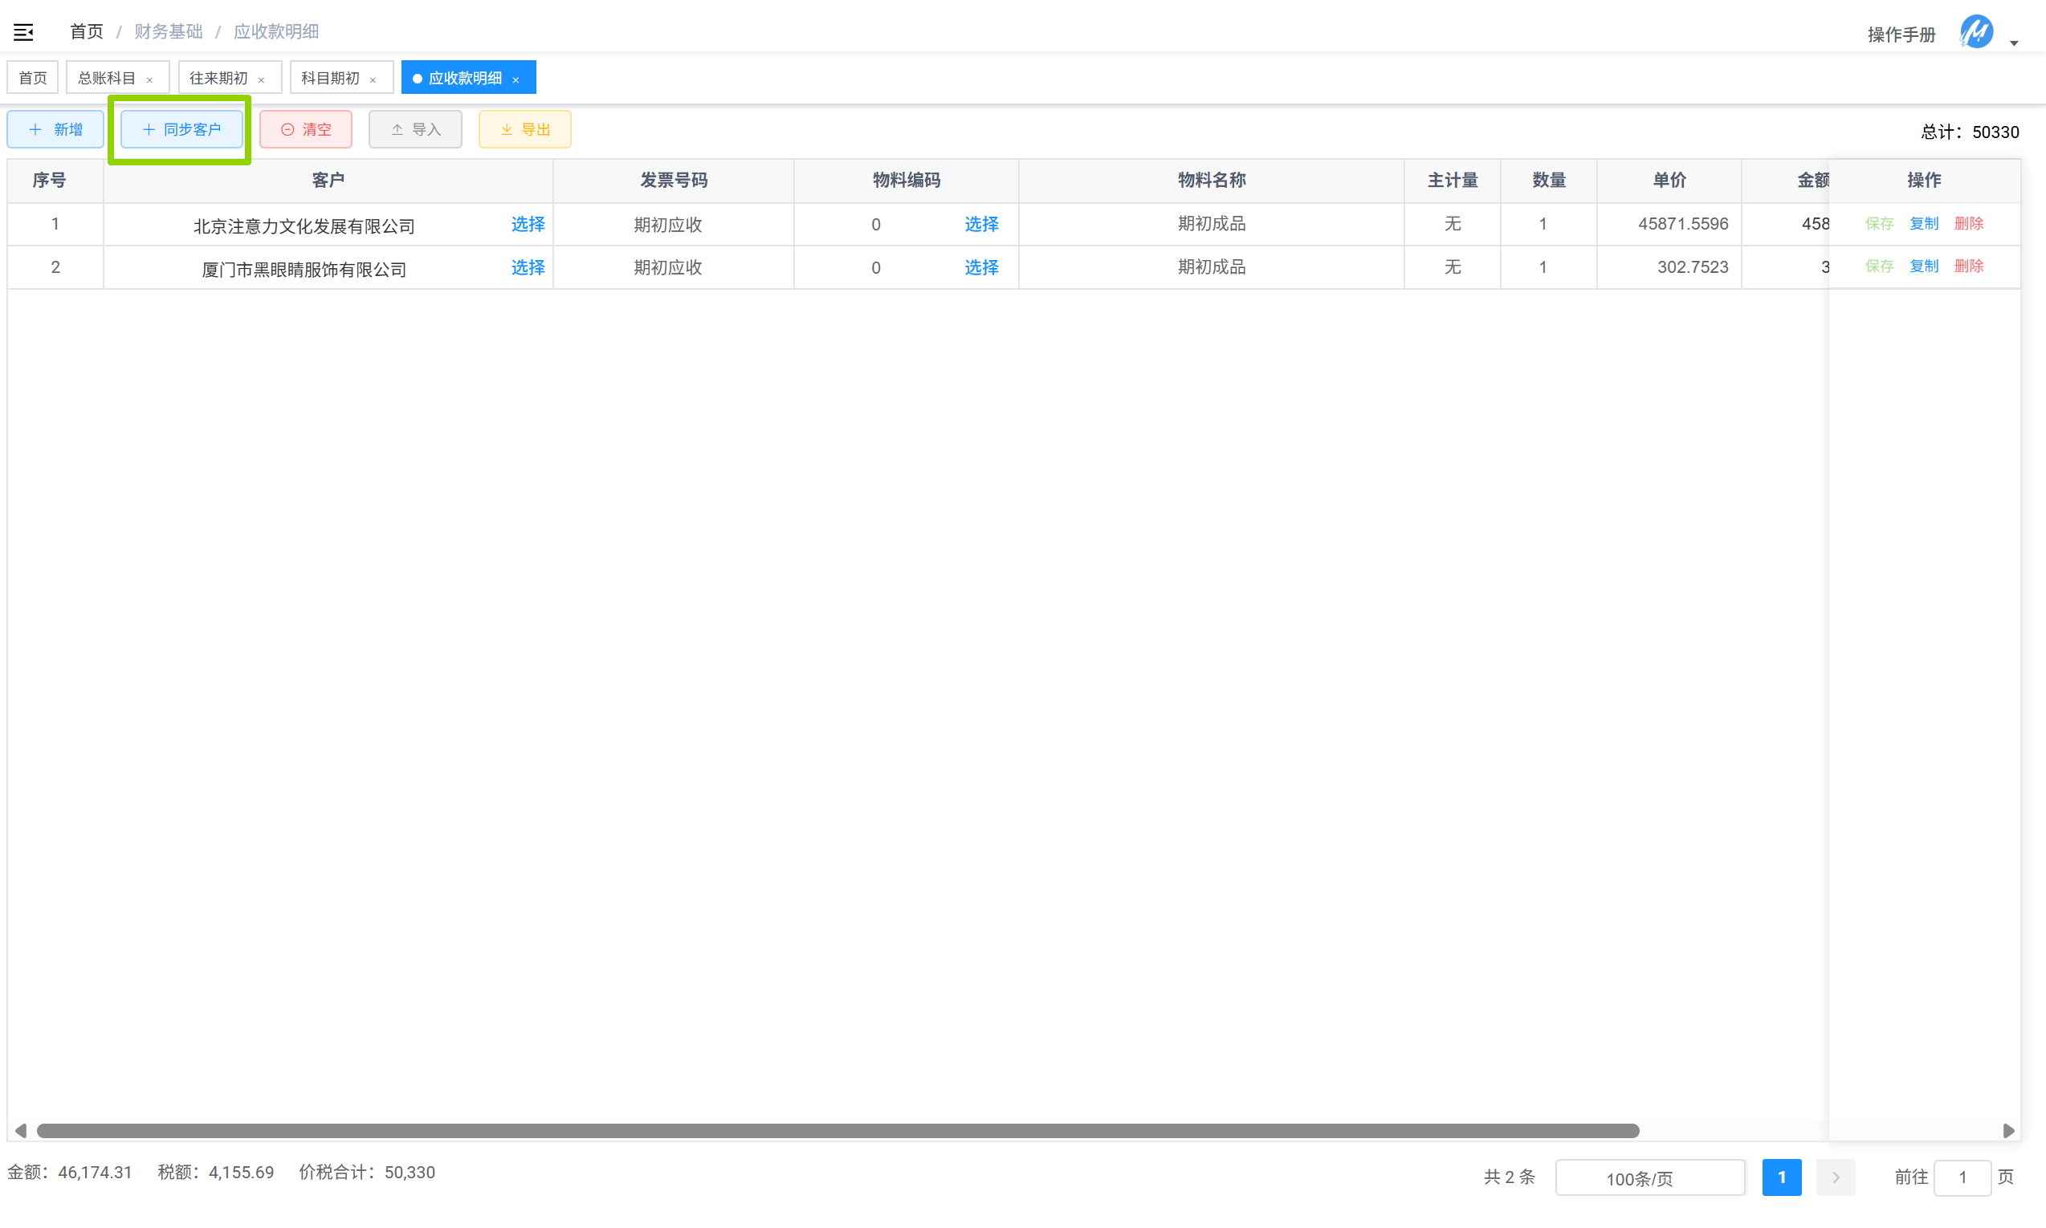Image resolution: width=2046 pixels, height=1228 pixels.
Task: Delete the 厦门市黑眼睛服饰有限公司 row
Action: click(1968, 266)
